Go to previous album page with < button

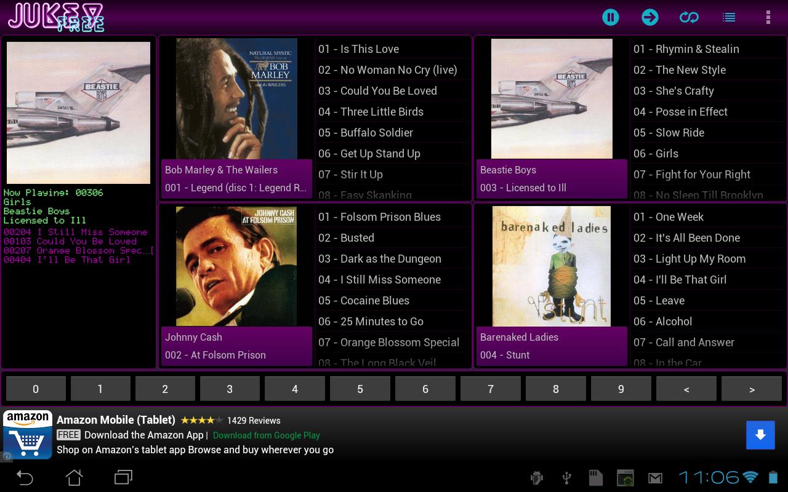[686, 389]
